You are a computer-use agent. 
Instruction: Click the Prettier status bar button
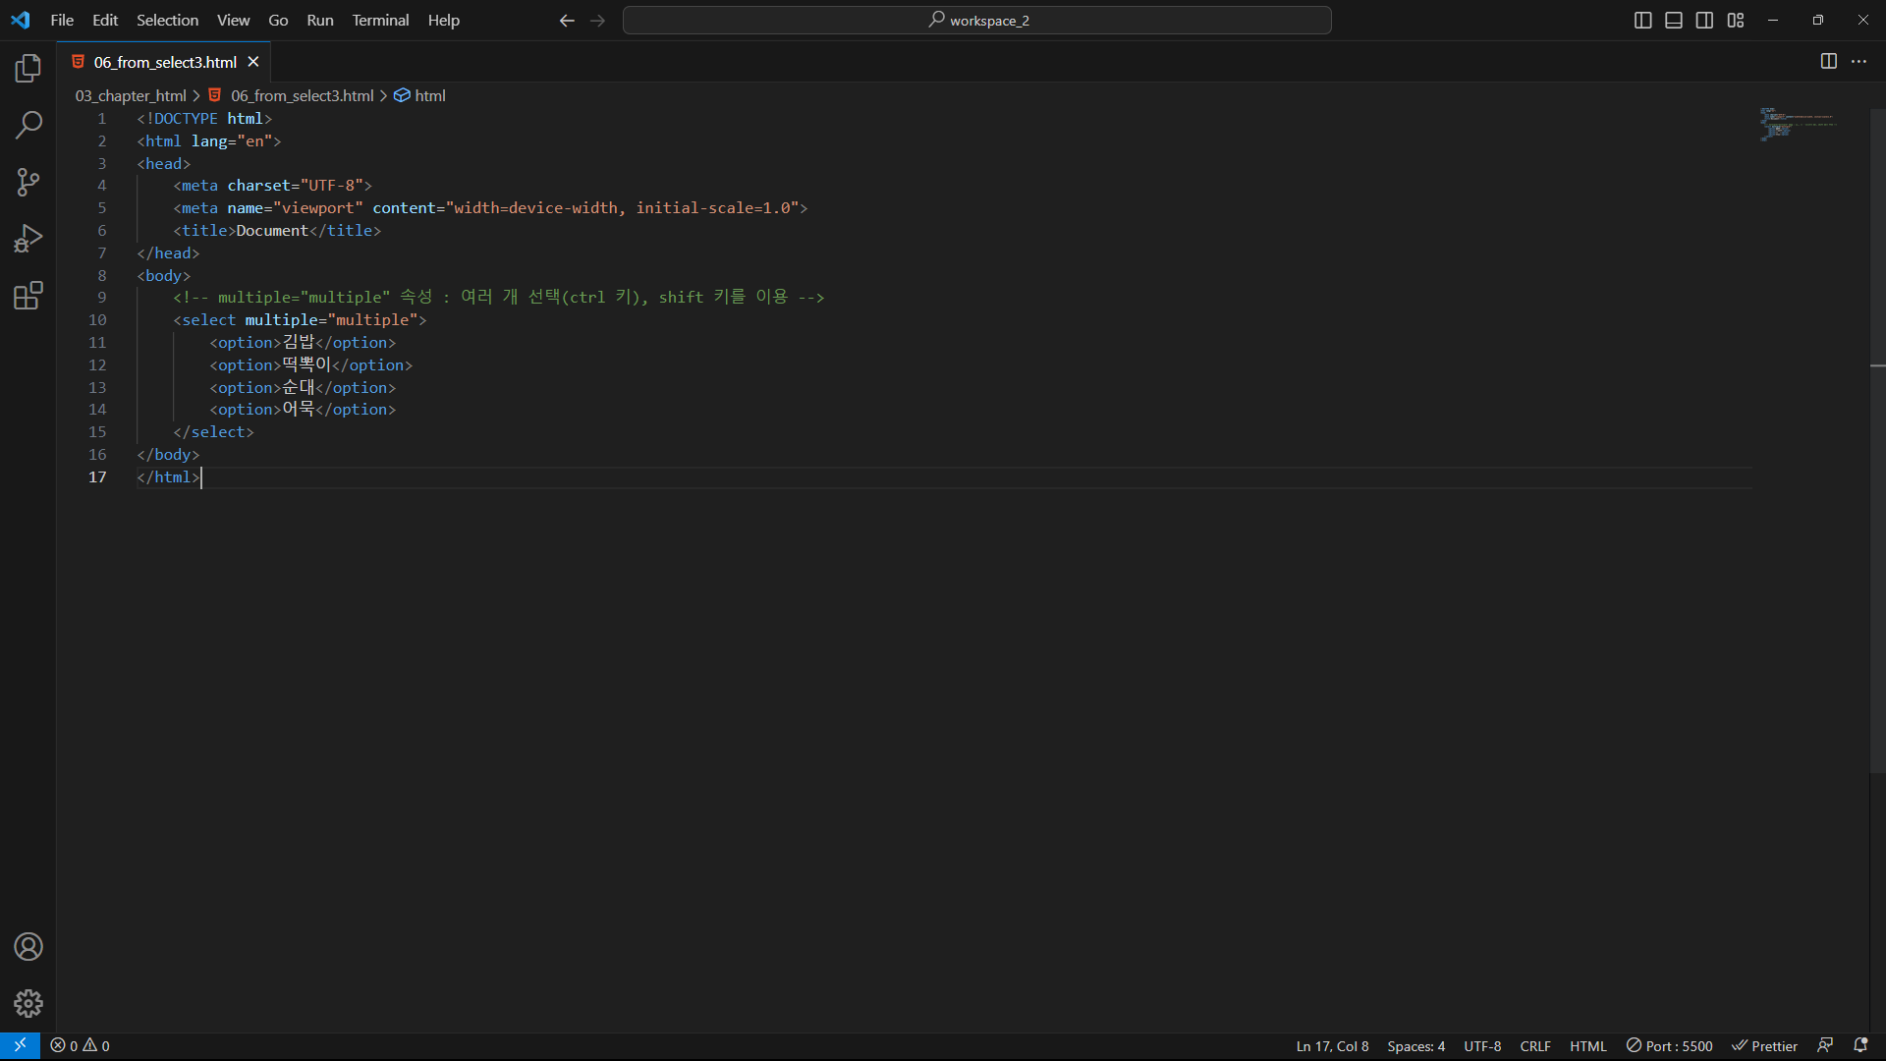point(1764,1046)
